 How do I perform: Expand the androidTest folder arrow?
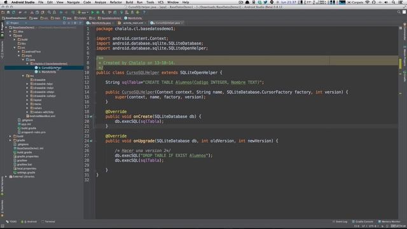tap(18, 52)
